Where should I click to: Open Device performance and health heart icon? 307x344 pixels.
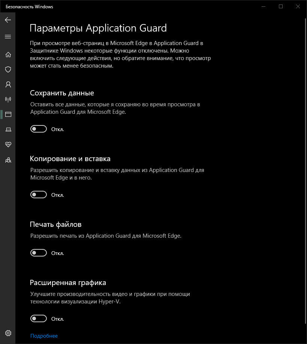8,145
